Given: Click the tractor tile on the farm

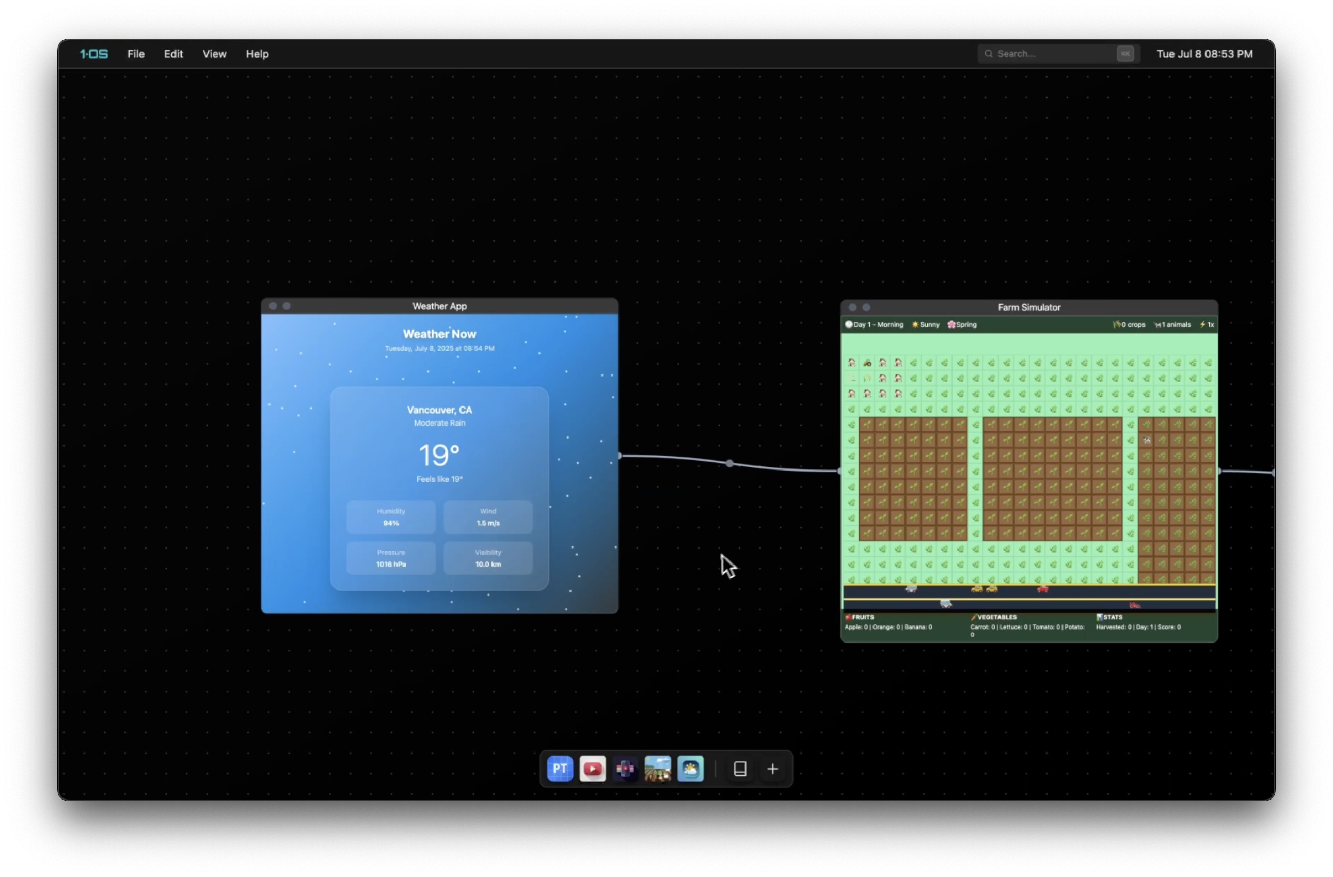Looking at the screenshot, I should point(867,363).
